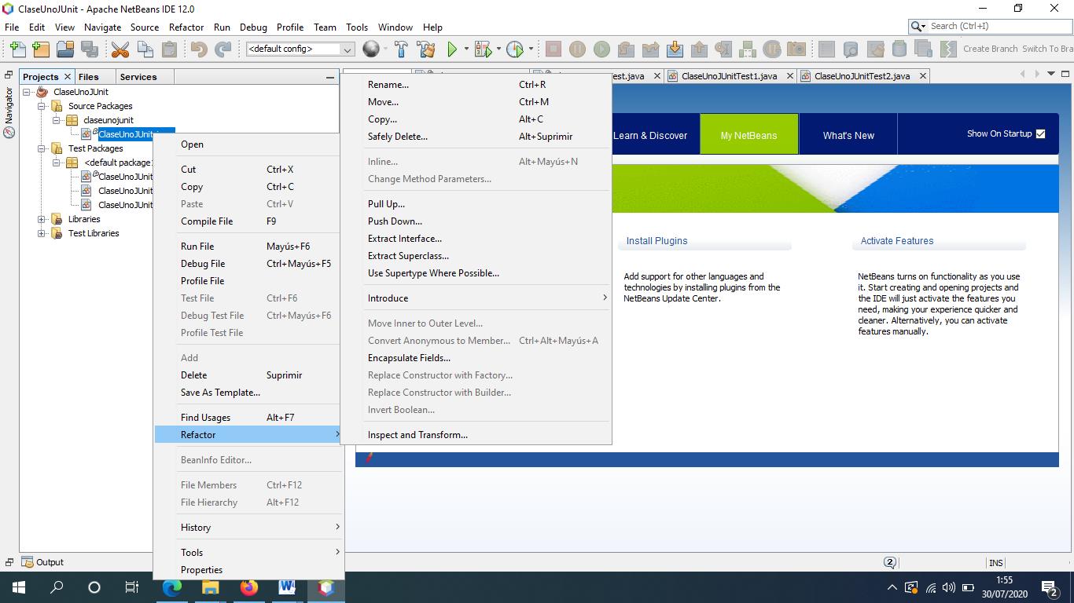This screenshot has width=1074, height=603.
Task: Switch to the Services panel tab
Action: click(x=138, y=77)
